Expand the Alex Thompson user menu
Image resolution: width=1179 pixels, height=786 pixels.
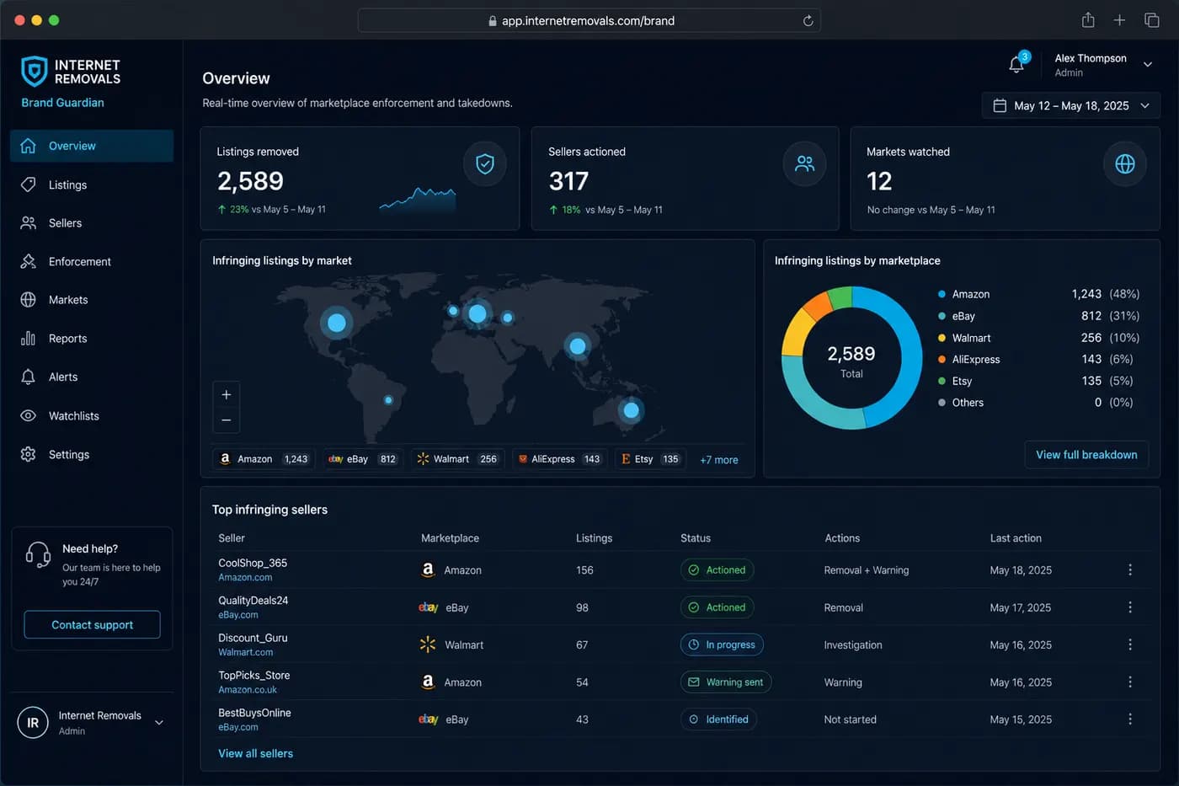point(1147,64)
